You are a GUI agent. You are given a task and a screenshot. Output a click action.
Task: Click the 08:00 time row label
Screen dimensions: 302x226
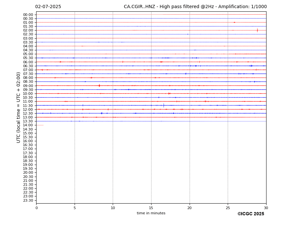pos(28,78)
